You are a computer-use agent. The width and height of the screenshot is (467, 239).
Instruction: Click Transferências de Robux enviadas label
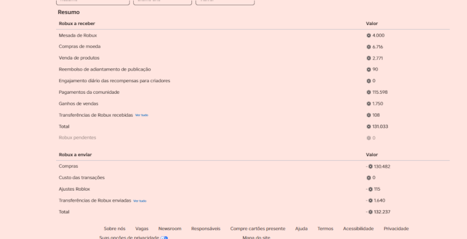tap(95, 201)
